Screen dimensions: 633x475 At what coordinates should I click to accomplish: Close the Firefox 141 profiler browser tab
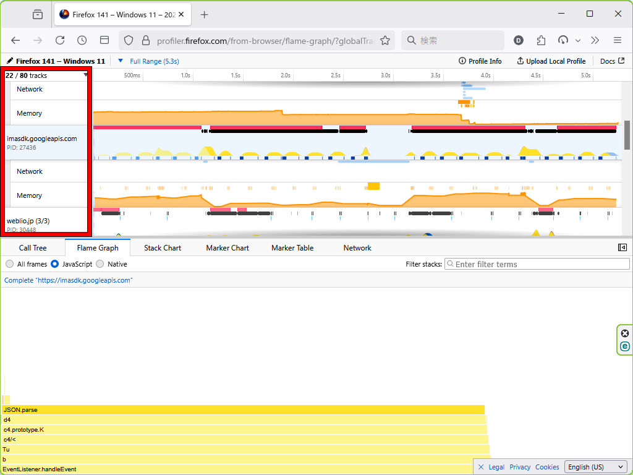181,15
